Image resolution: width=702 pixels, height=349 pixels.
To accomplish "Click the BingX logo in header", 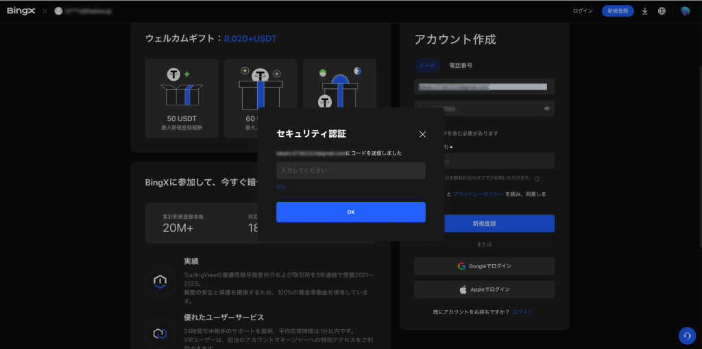I will (x=21, y=11).
